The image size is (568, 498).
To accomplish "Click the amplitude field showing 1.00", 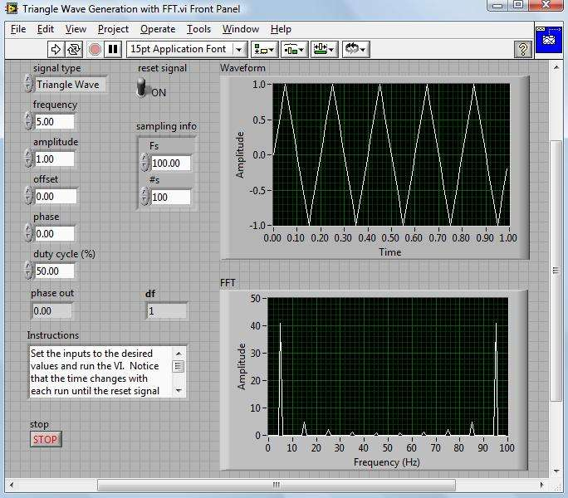I will tap(54, 159).
